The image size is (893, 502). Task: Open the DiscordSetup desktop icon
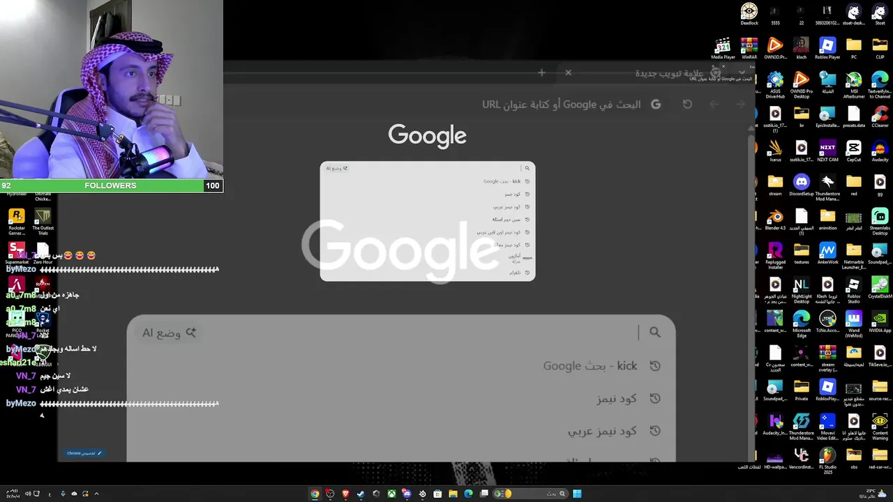click(801, 185)
